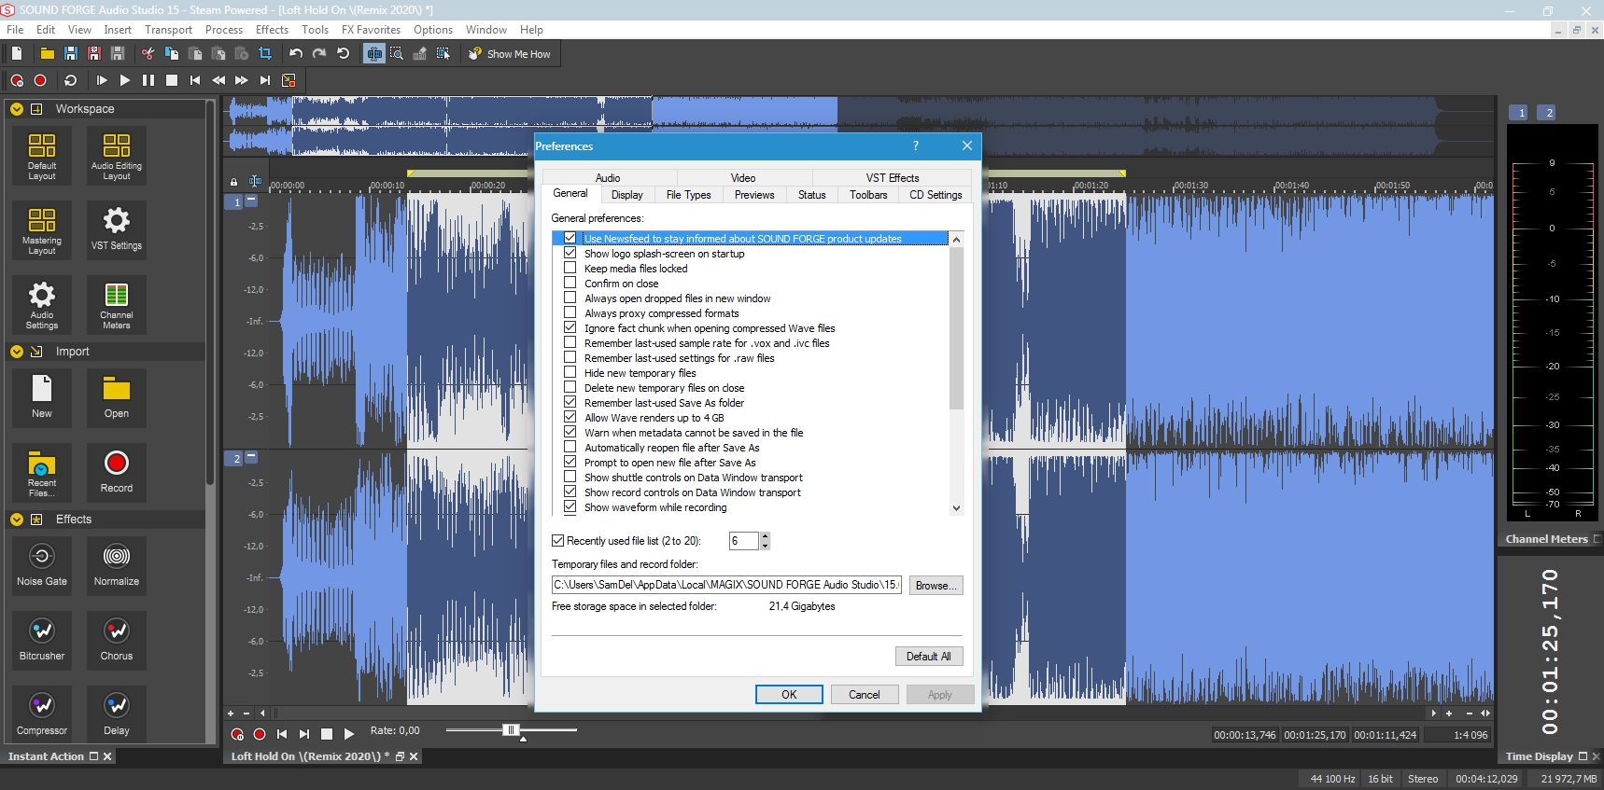1604x790 pixels.
Task: Increase recently used file list count
Action: coord(765,536)
